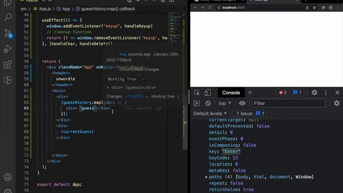343x193 pixels.
Task: Click keyCode: 13 in console
Action: pos(223,158)
